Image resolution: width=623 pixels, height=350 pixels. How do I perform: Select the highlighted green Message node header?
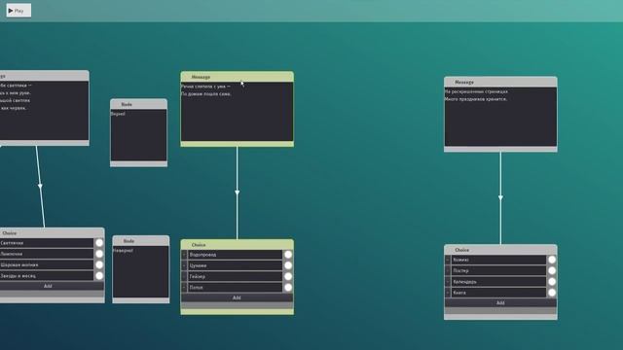point(238,77)
